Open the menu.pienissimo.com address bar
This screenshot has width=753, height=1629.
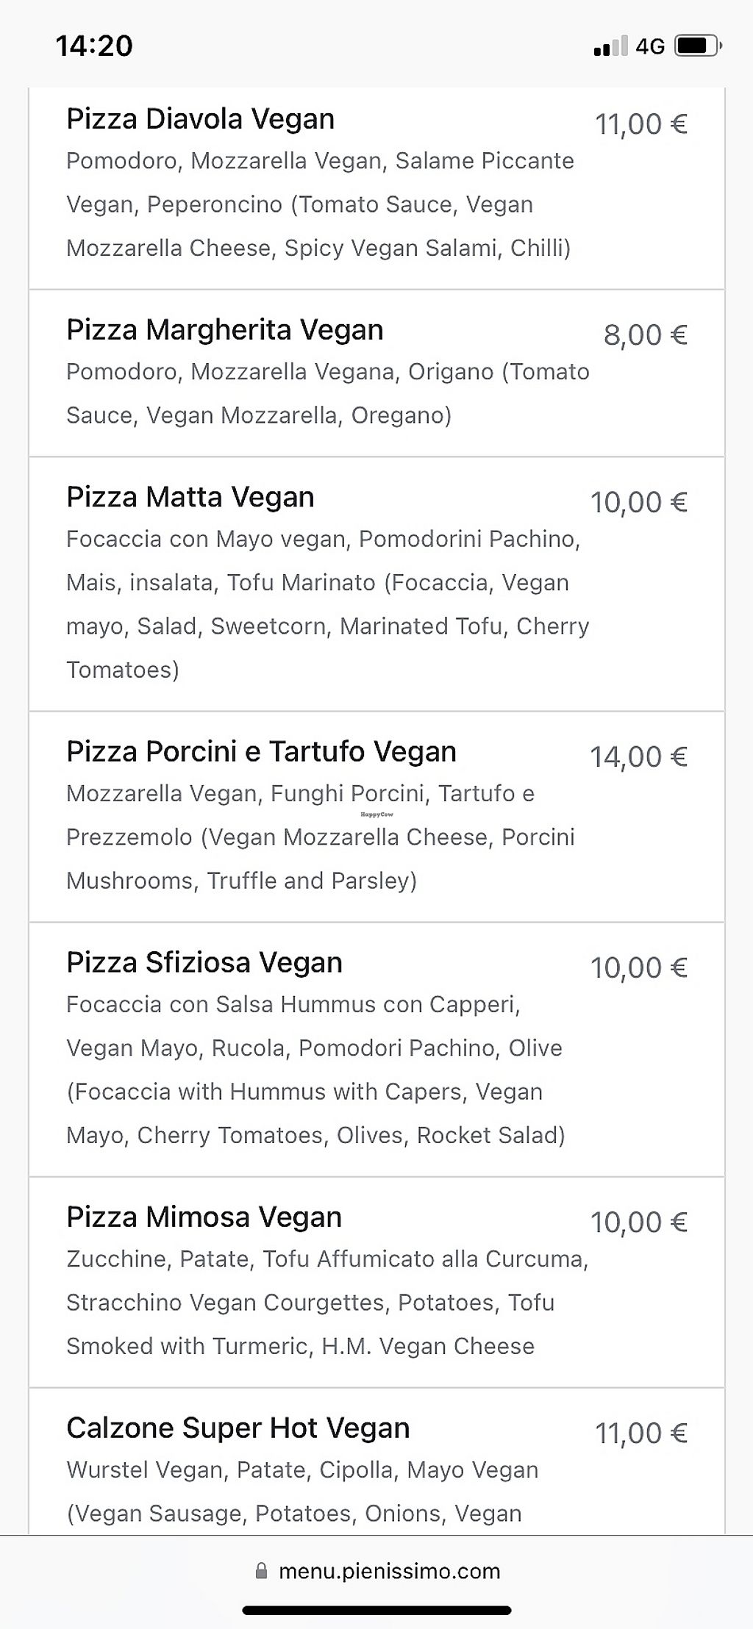(389, 1571)
